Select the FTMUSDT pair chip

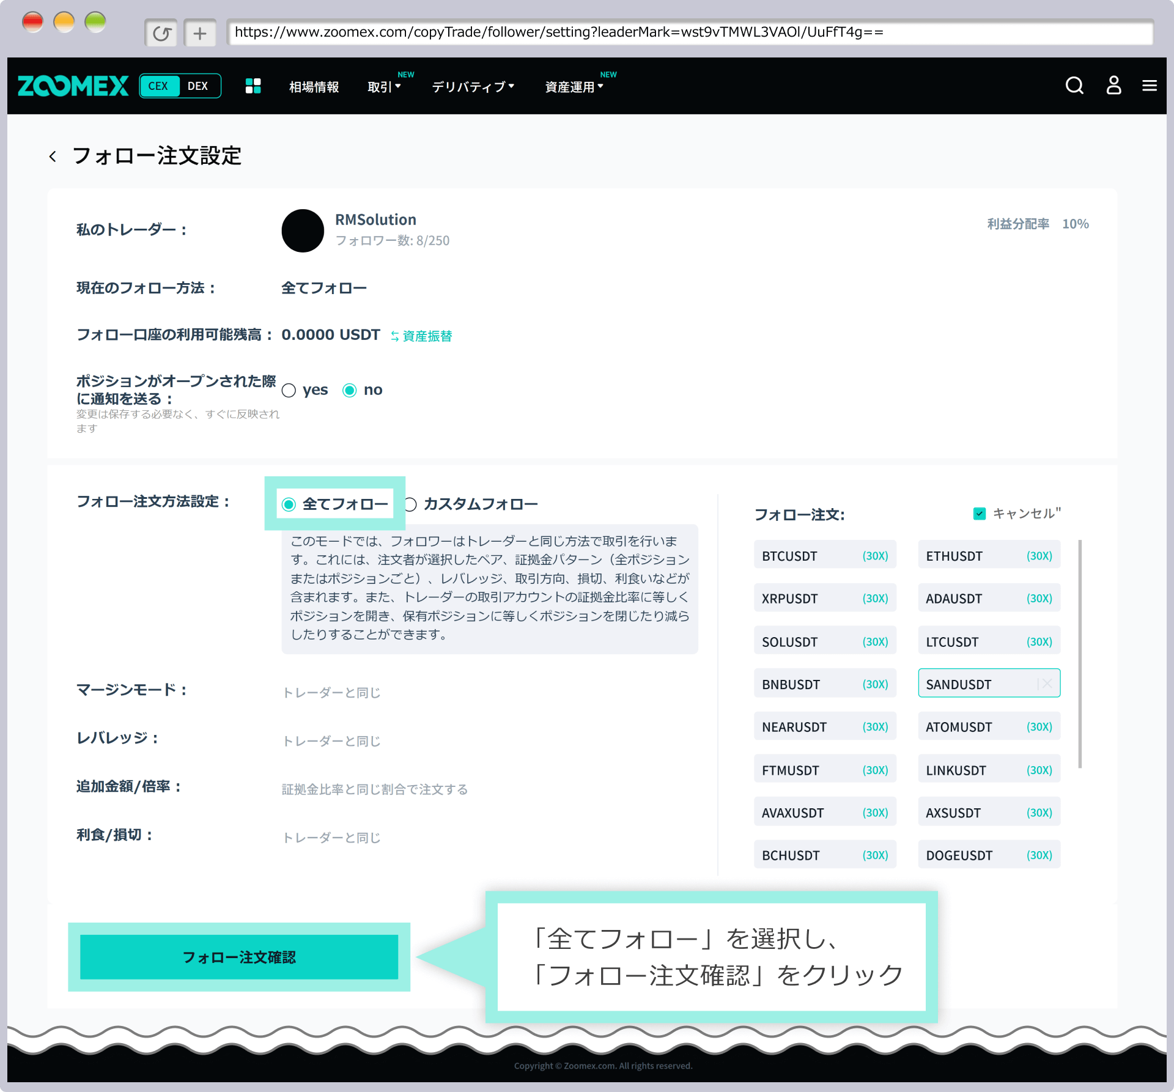(825, 770)
